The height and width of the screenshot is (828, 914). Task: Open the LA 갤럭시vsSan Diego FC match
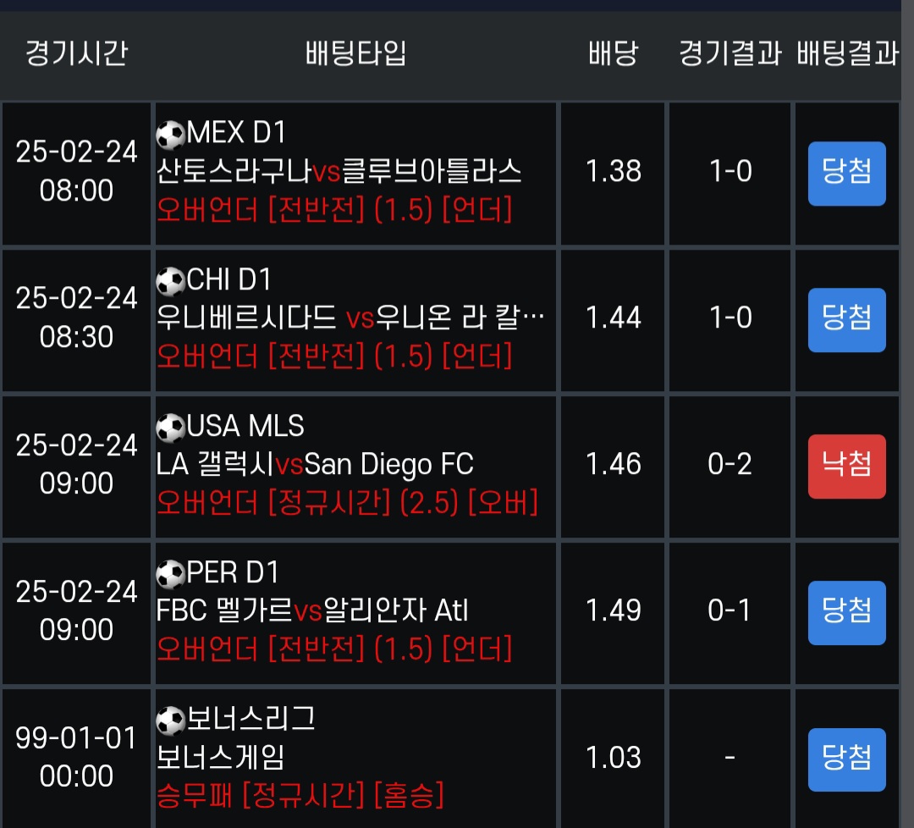coord(315,465)
